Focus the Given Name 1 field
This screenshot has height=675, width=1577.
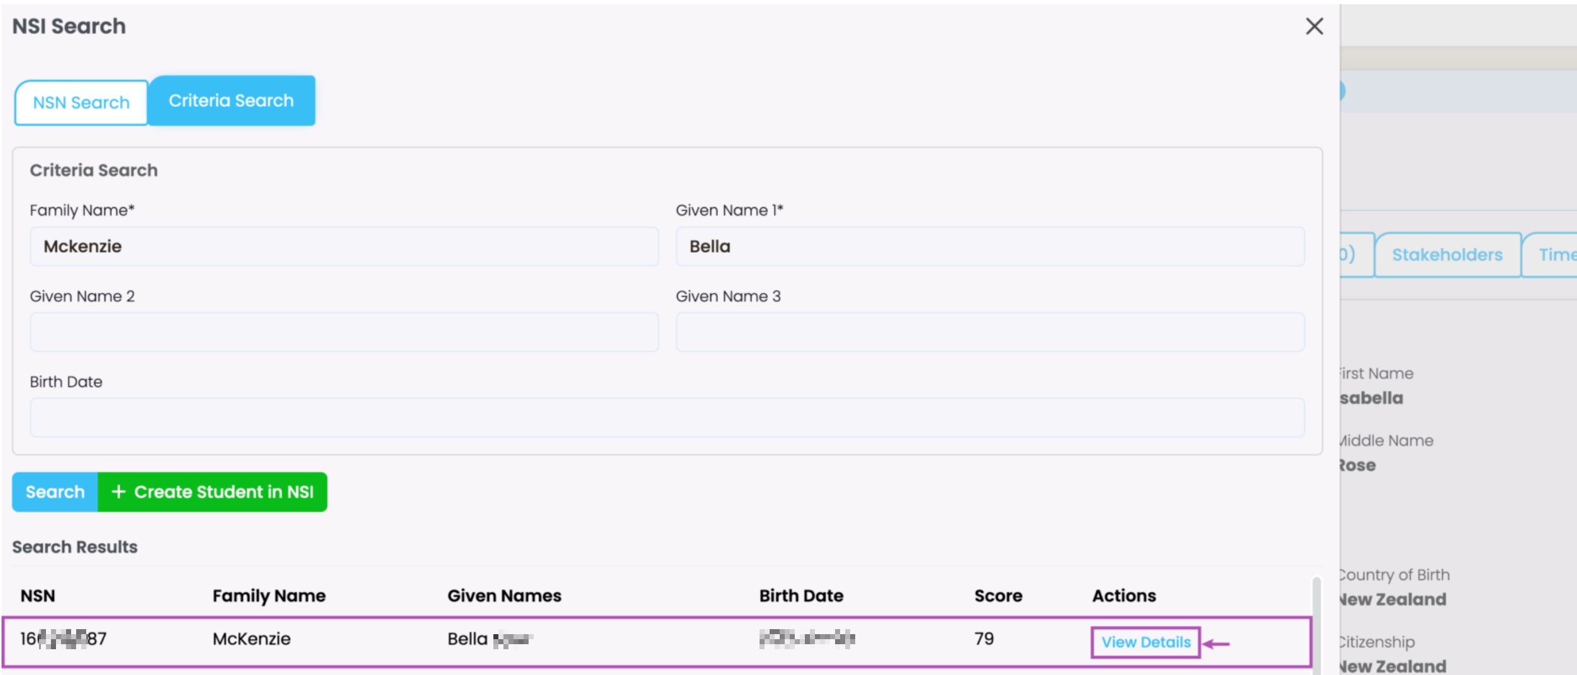click(989, 246)
